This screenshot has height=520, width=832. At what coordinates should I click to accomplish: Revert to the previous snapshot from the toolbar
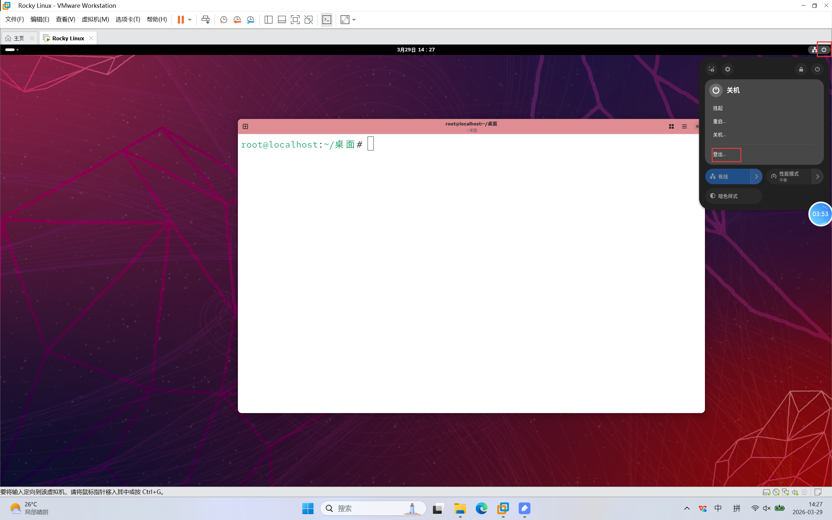pyautogui.click(x=237, y=19)
